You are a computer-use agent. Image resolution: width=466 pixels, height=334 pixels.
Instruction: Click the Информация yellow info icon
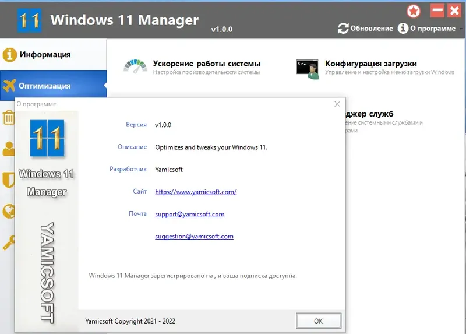(x=9, y=55)
